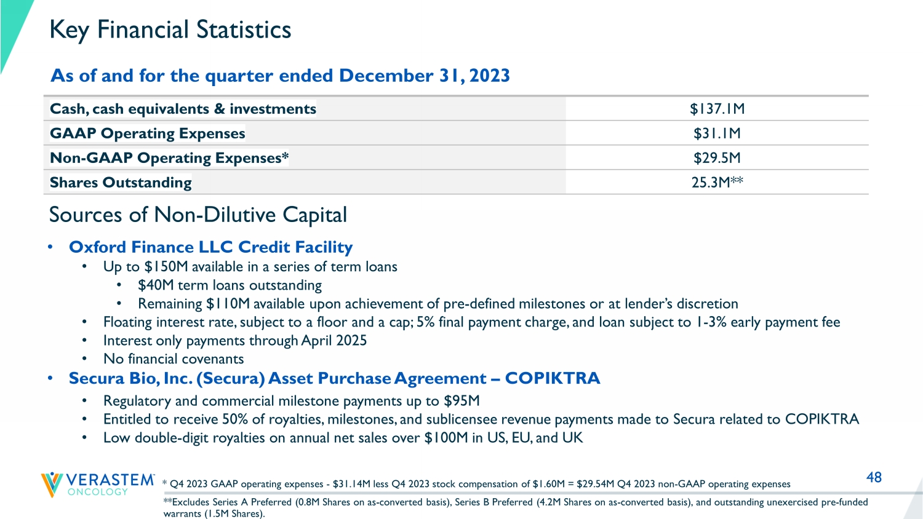Image resolution: width=923 pixels, height=519 pixels.
Task: Select the quarter ended December 31, 2023 subheading
Action: pos(280,76)
